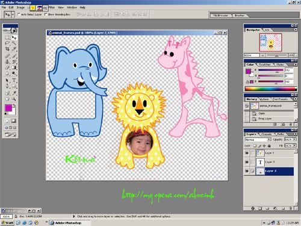Select the Type tool in toolbox
Image resolution: width=301 pixels, height=226 pixels.
point(14,81)
